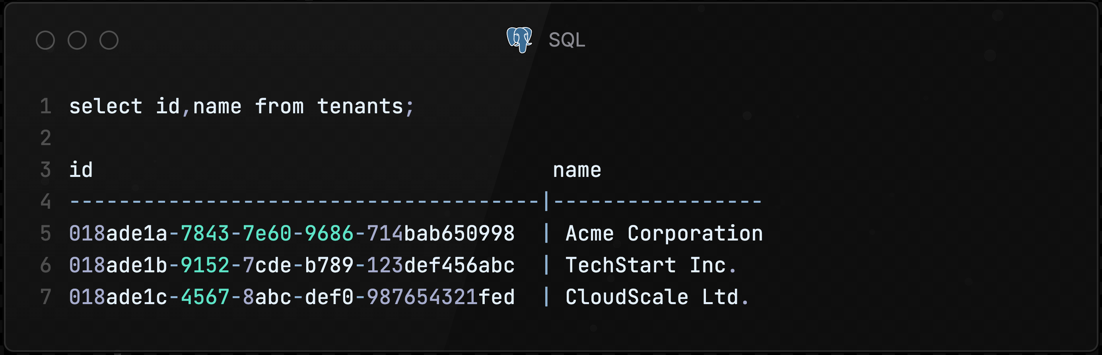Screen dimensions: 1102x355
Task: Select line number 7 in the gutter
Action: point(46,297)
